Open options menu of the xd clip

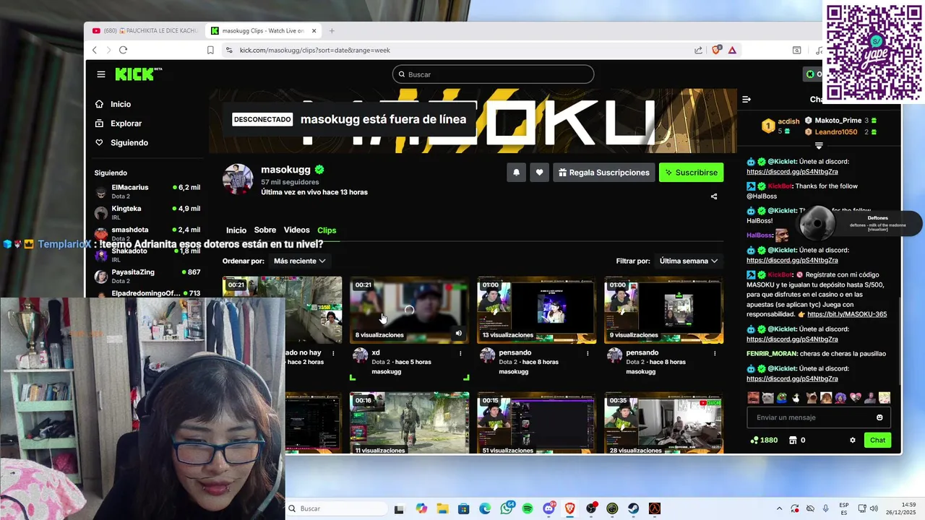point(460,353)
